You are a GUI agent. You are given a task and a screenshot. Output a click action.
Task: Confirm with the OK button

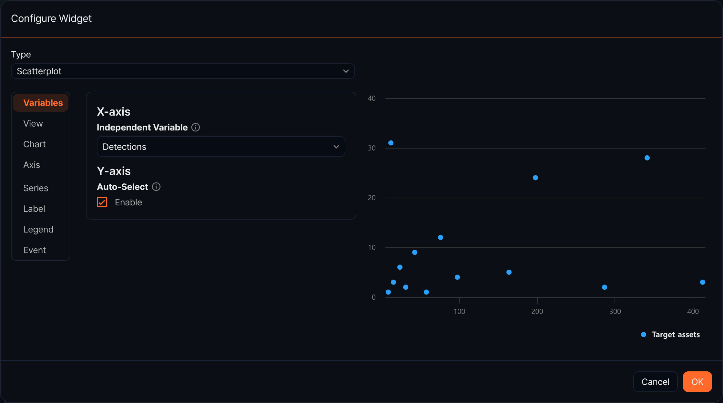[697, 382]
